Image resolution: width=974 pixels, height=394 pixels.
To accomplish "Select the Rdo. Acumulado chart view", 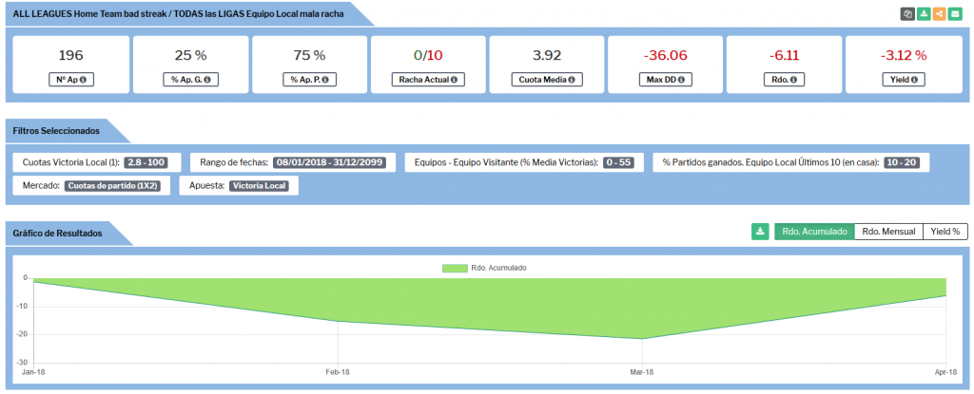I will click(813, 231).
